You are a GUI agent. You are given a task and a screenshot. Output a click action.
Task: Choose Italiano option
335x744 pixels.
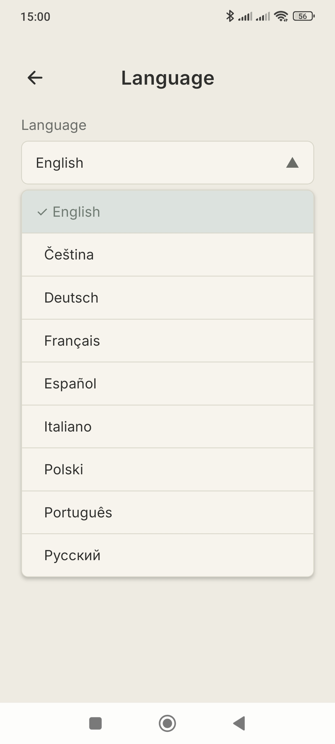(167, 427)
